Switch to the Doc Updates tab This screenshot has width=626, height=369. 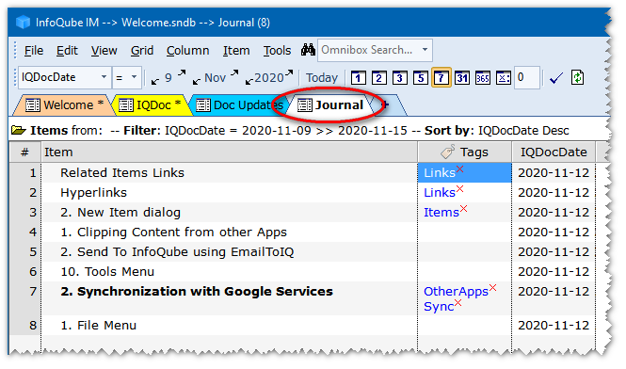[239, 105]
